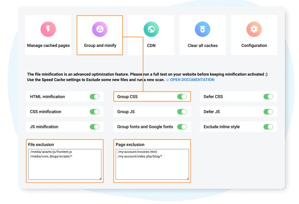Click the /my-account/index.php/blog/* line
This screenshot has height=204, width=299.
[140, 157]
